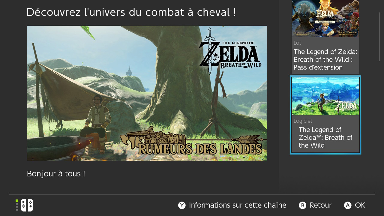Click the Y button icon
The width and height of the screenshot is (384, 216).
coord(182,205)
